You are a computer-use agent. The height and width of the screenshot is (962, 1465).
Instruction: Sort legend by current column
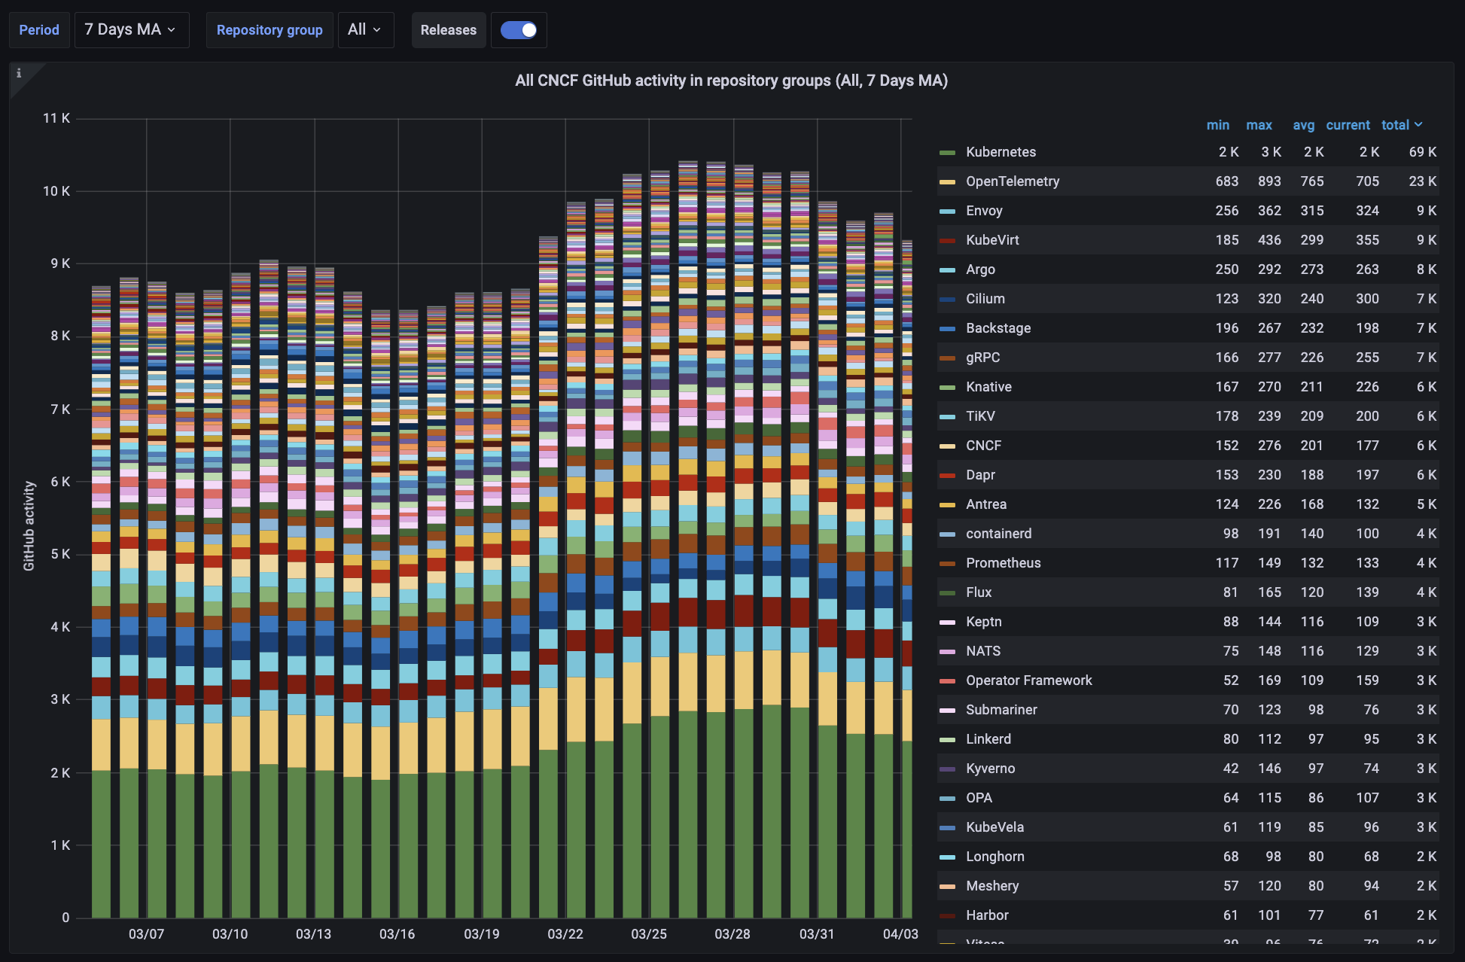[1348, 125]
